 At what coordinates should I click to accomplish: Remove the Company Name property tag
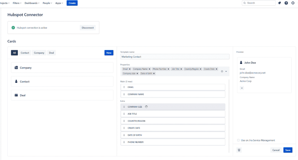coord(149,69)
